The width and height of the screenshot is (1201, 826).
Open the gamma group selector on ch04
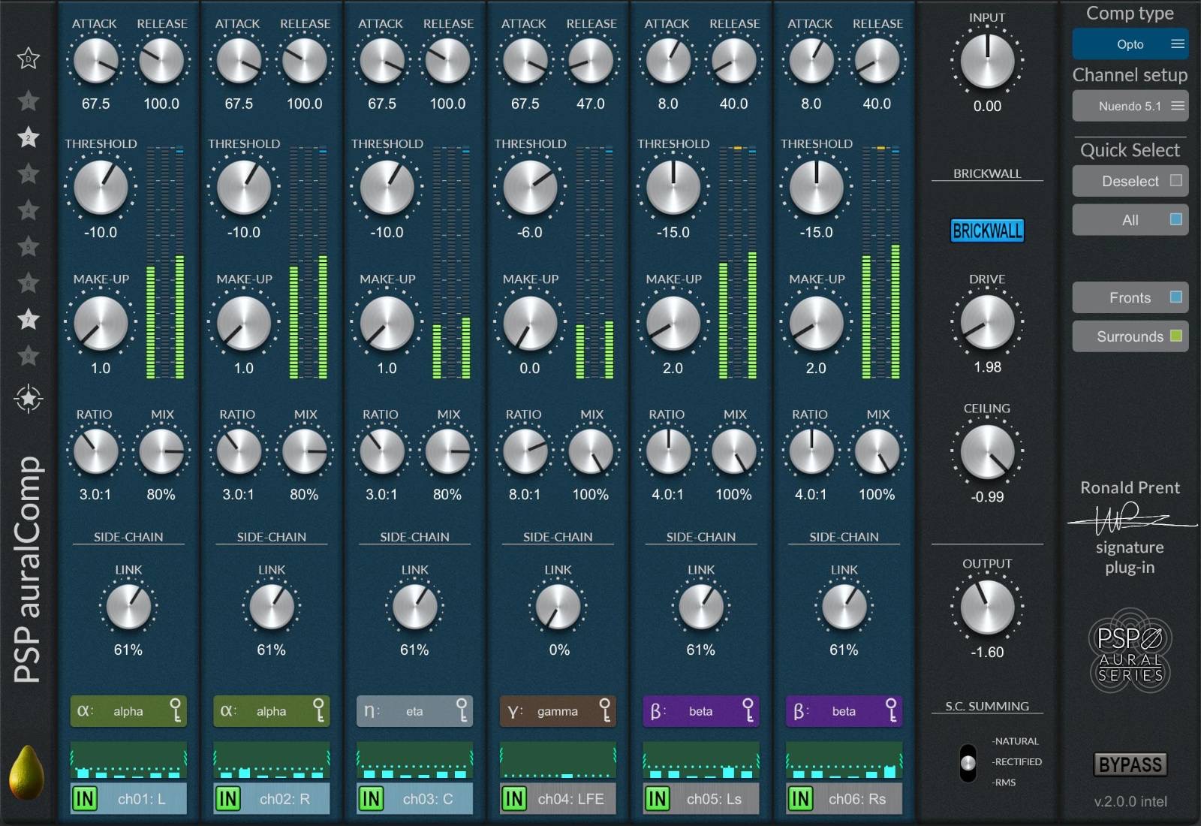point(558,710)
